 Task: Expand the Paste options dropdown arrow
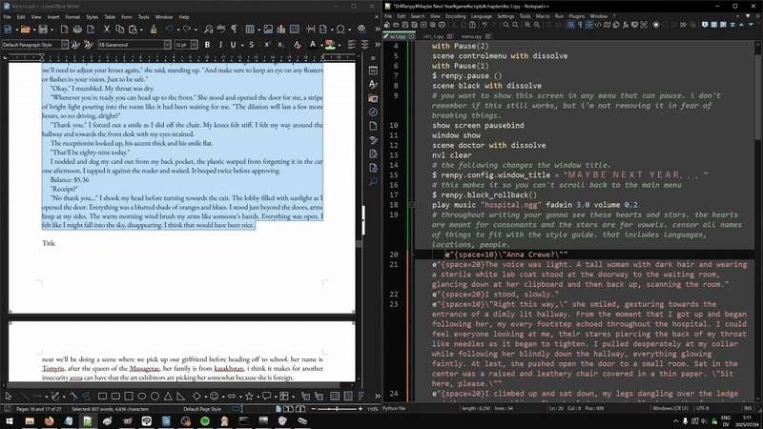coord(141,30)
